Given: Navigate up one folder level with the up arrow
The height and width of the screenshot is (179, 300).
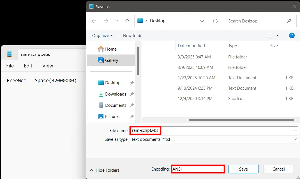Looking at the screenshot, I should click(126, 21).
